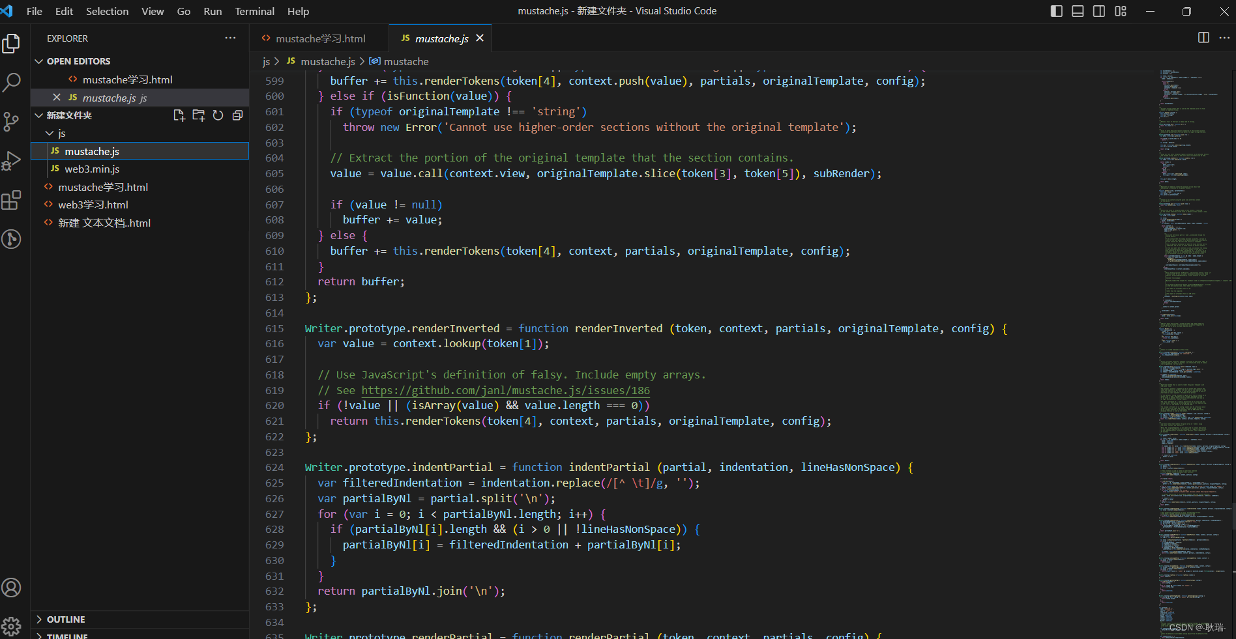Click the js breadcrumb segment
The width and height of the screenshot is (1236, 639).
[x=266, y=61]
